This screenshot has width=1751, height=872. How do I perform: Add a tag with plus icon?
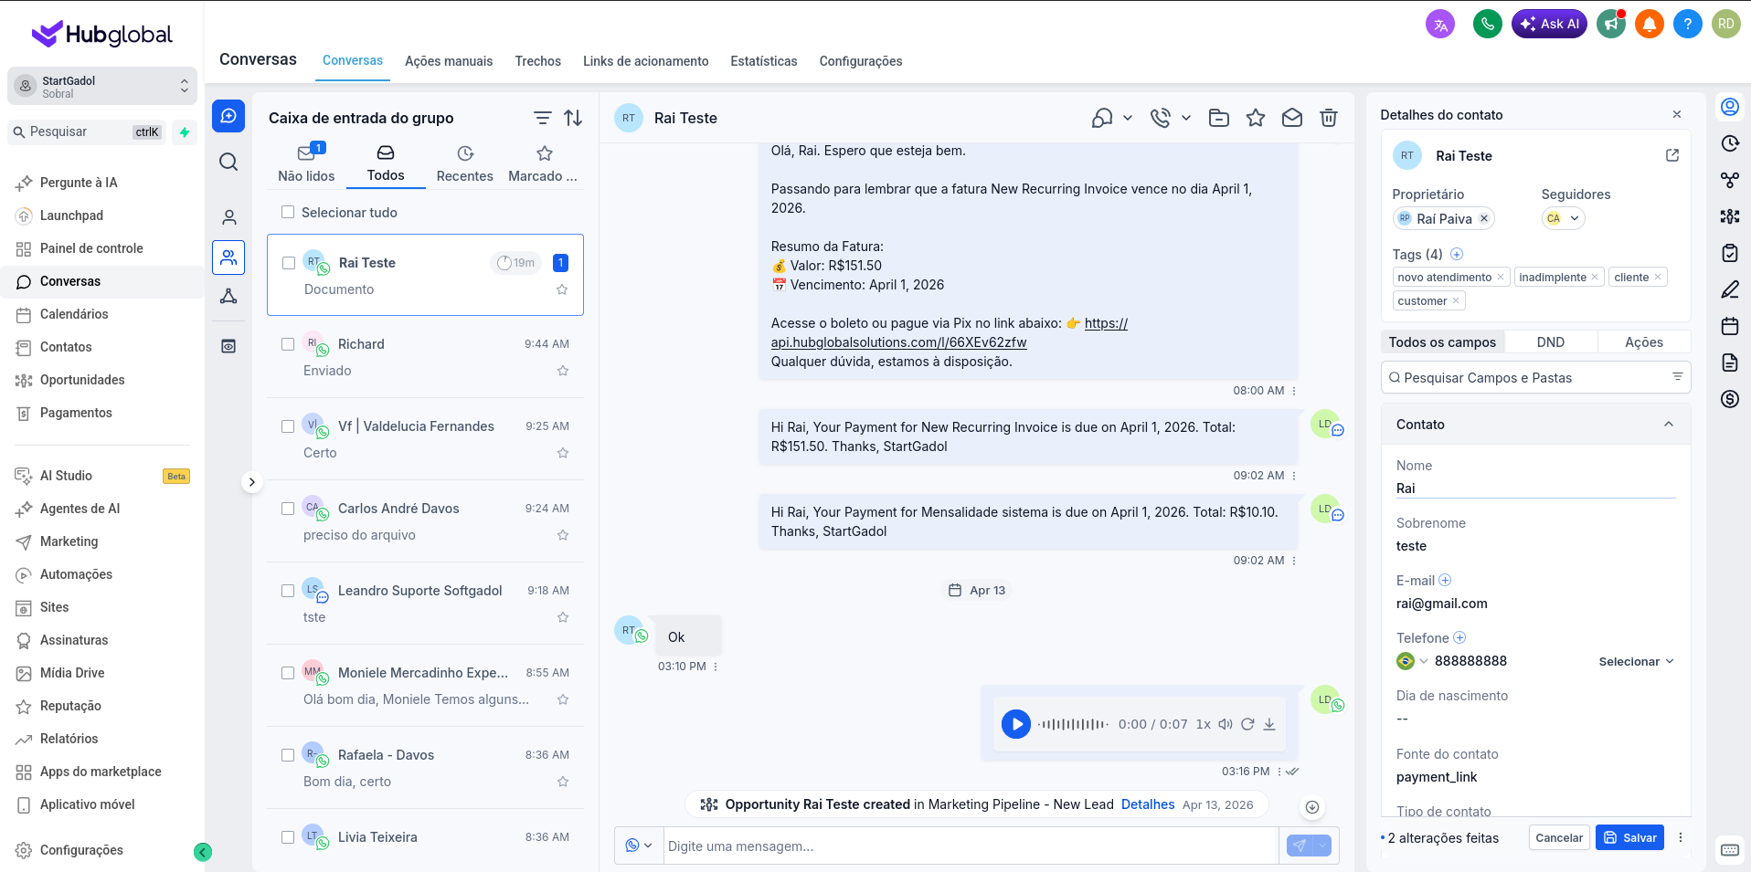pos(1457,254)
